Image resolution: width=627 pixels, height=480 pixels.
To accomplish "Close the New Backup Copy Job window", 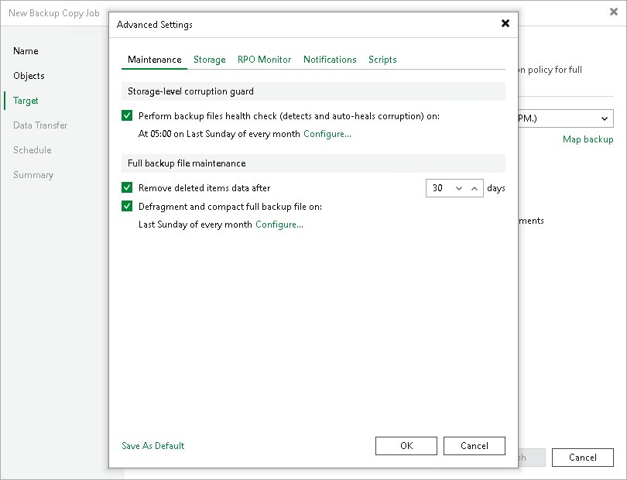I will click(x=614, y=12).
